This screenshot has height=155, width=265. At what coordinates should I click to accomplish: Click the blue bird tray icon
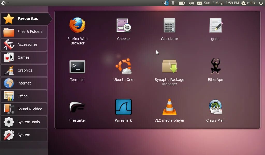click(166, 3)
